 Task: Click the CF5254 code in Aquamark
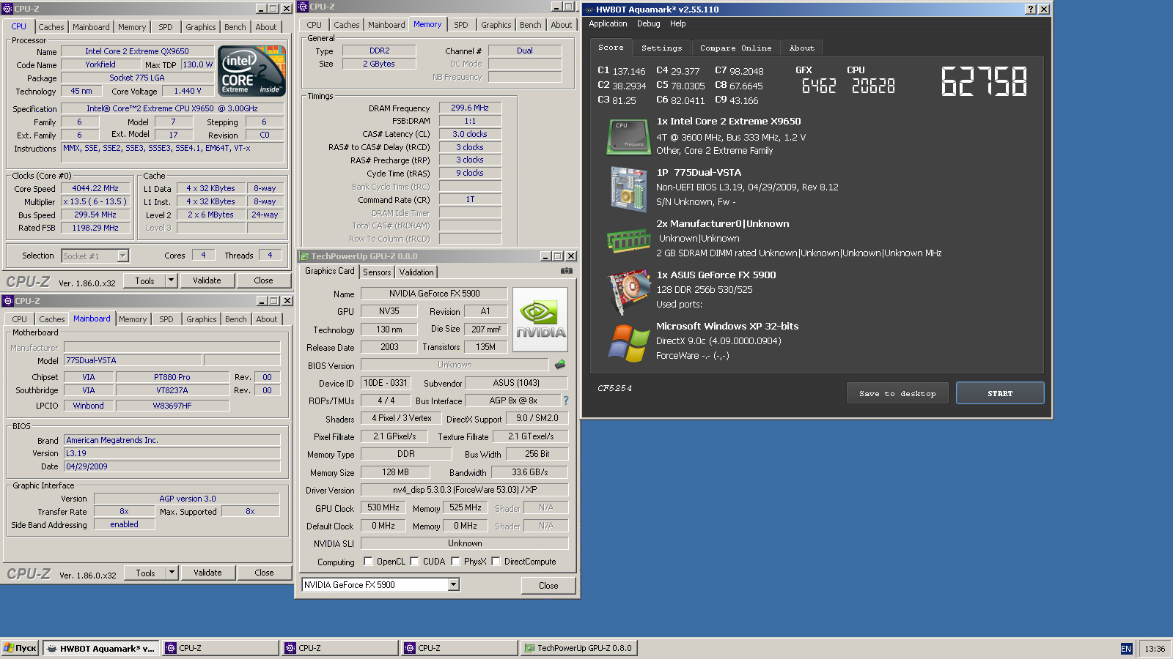click(x=614, y=388)
